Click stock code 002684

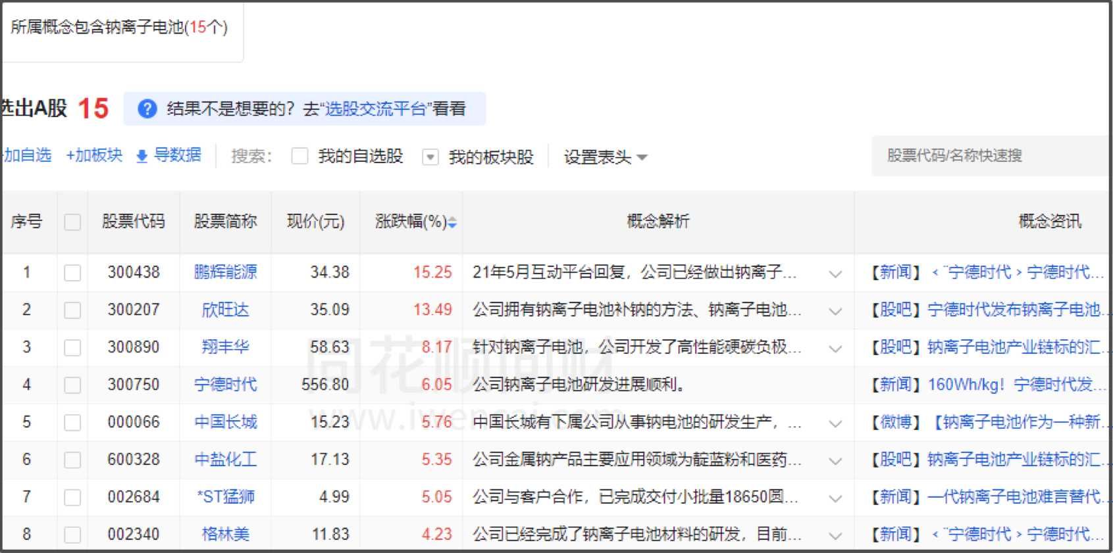134,497
